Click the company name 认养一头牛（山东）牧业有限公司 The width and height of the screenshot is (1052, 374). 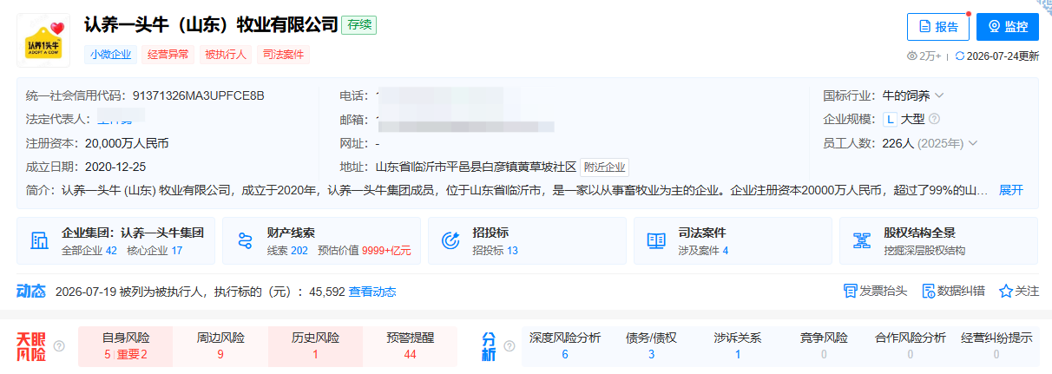click(211, 25)
